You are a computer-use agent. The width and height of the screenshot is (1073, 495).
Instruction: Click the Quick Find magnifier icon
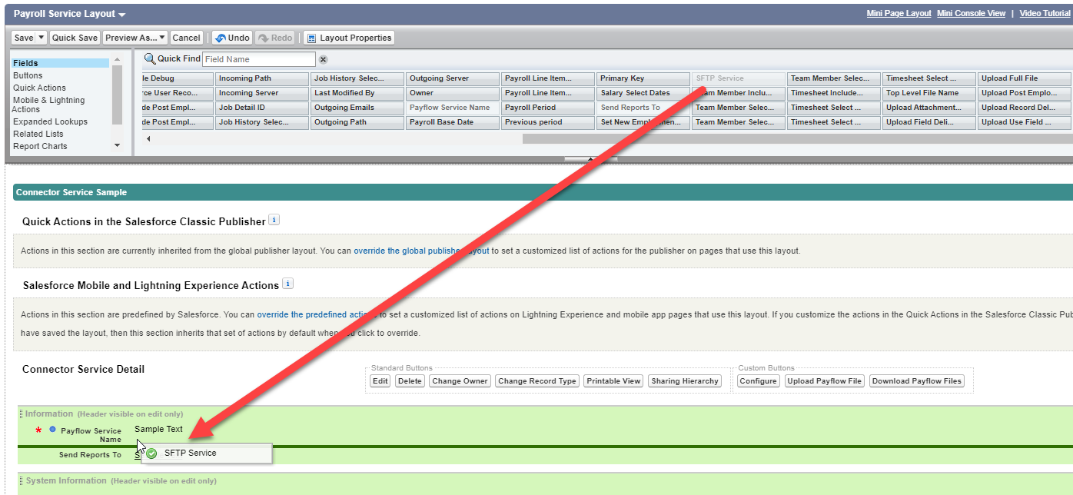pos(149,59)
